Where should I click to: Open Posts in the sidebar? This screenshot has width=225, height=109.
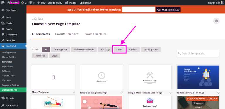coord(8,18)
